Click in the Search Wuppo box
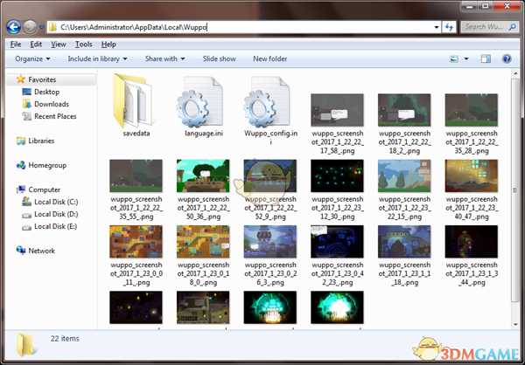525x365 pixels. click(x=490, y=27)
